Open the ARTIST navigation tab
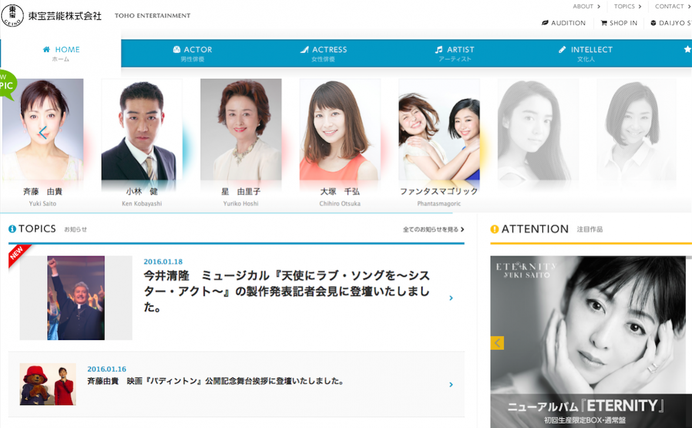 454,53
